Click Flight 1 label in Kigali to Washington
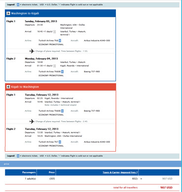This screenshot has width=182, height=192. pyautogui.click(x=11, y=95)
